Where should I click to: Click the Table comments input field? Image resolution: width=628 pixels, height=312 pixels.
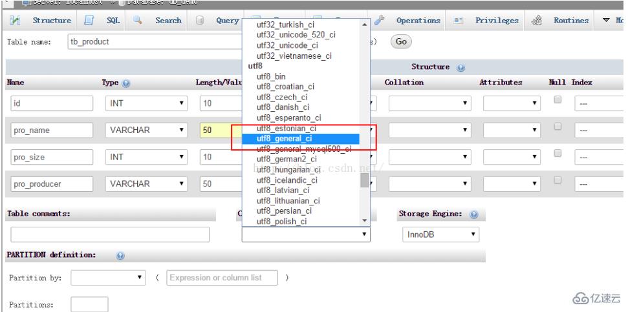[110, 234]
